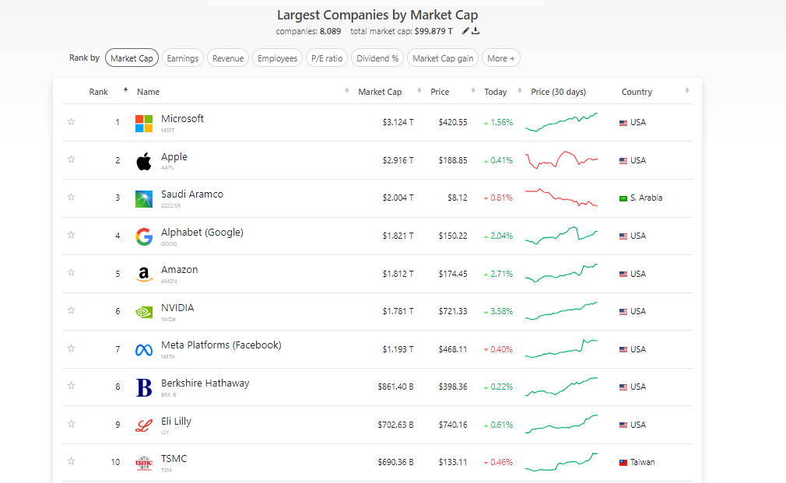Toggle the favorite star for Amazon
This screenshot has width=786, height=483.
(71, 272)
